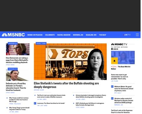Open The Beat menu item
This screenshot has height=114, width=142.
tap(103, 35)
